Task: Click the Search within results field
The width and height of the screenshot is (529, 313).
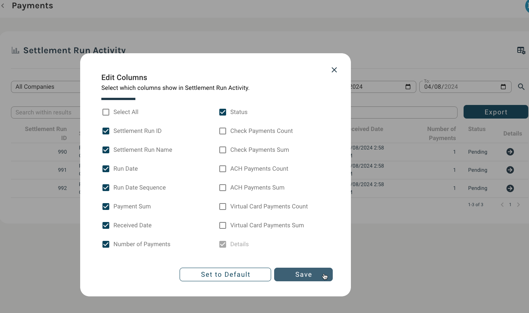Action: pyautogui.click(x=45, y=112)
